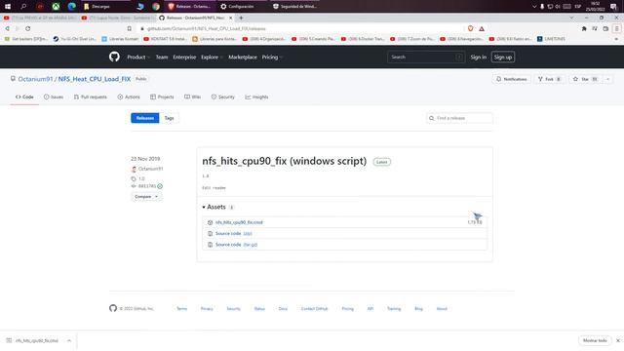Click the Brave Rewards triangle icon

click(482, 28)
